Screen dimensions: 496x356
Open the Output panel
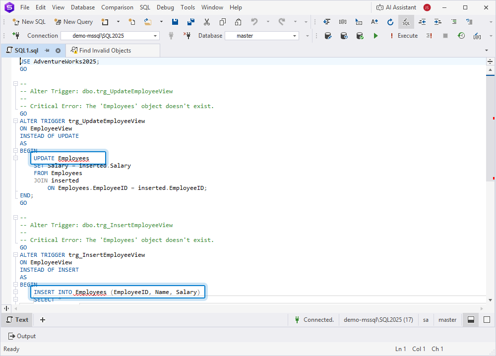click(x=22, y=336)
